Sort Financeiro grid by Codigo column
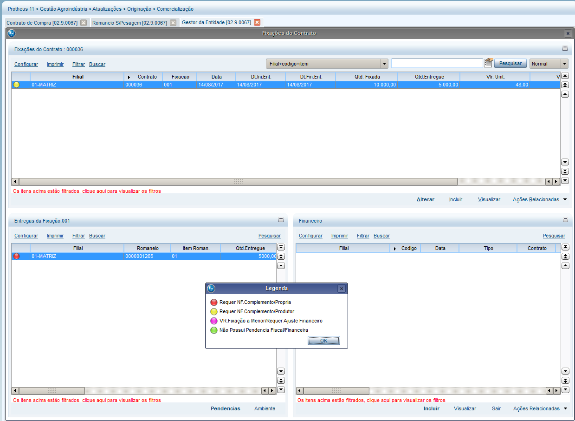 pyautogui.click(x=405, y=248)
